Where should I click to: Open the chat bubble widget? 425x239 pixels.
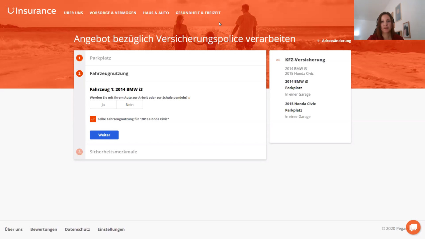(x=413, y=227)
